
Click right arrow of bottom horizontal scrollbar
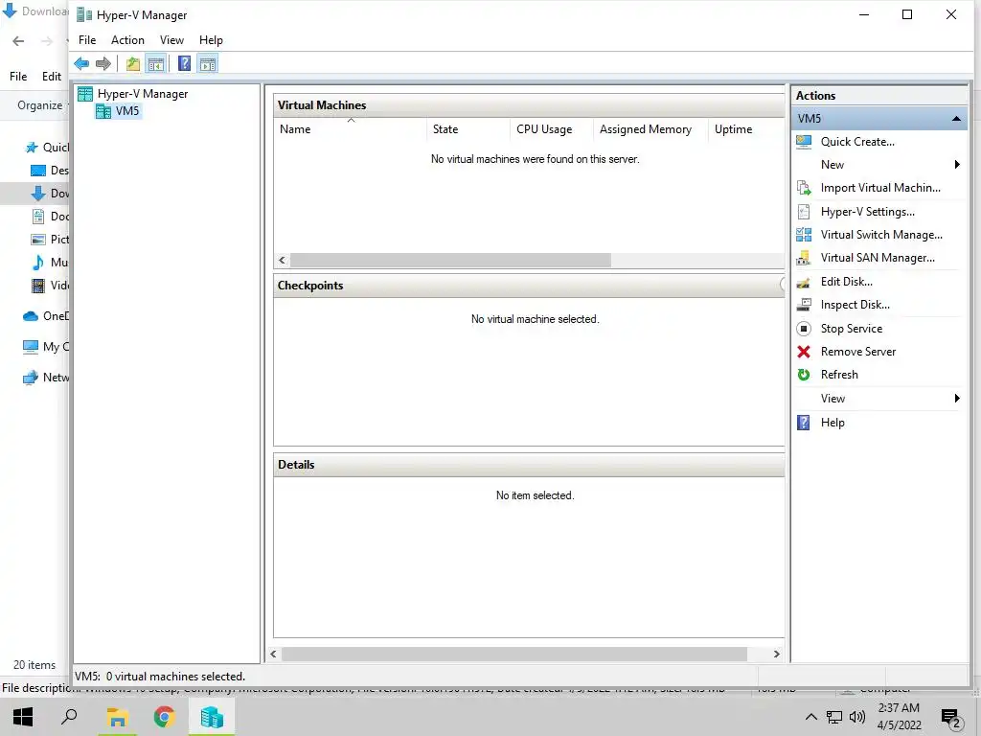776,654
